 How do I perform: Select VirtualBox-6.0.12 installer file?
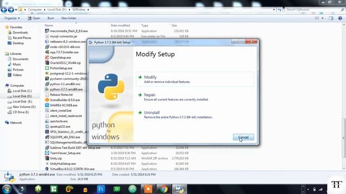coord(72,169)
